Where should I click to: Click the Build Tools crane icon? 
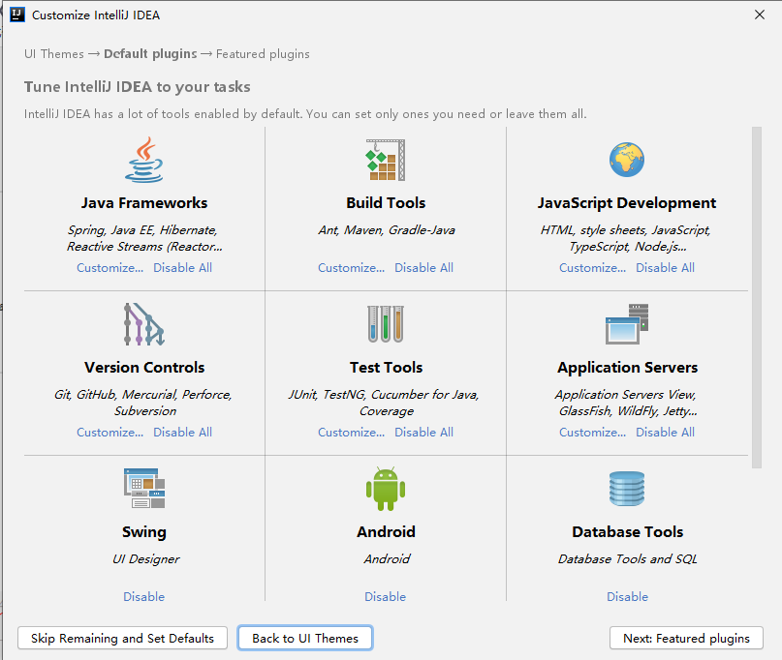point(386,160)
